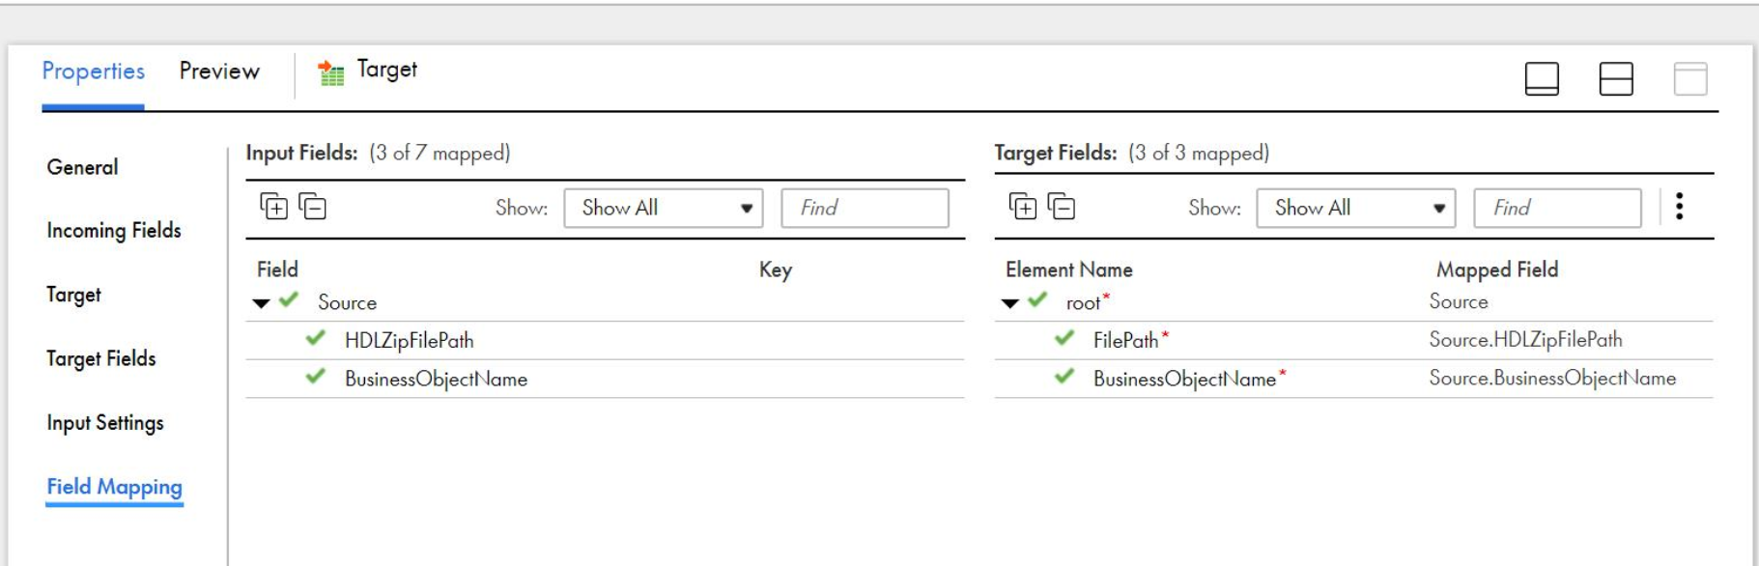The height and width of the screenshot is (566, 1759).
Task: Open Input Fields Show All dropdown
Action: [x=664, y=208]
